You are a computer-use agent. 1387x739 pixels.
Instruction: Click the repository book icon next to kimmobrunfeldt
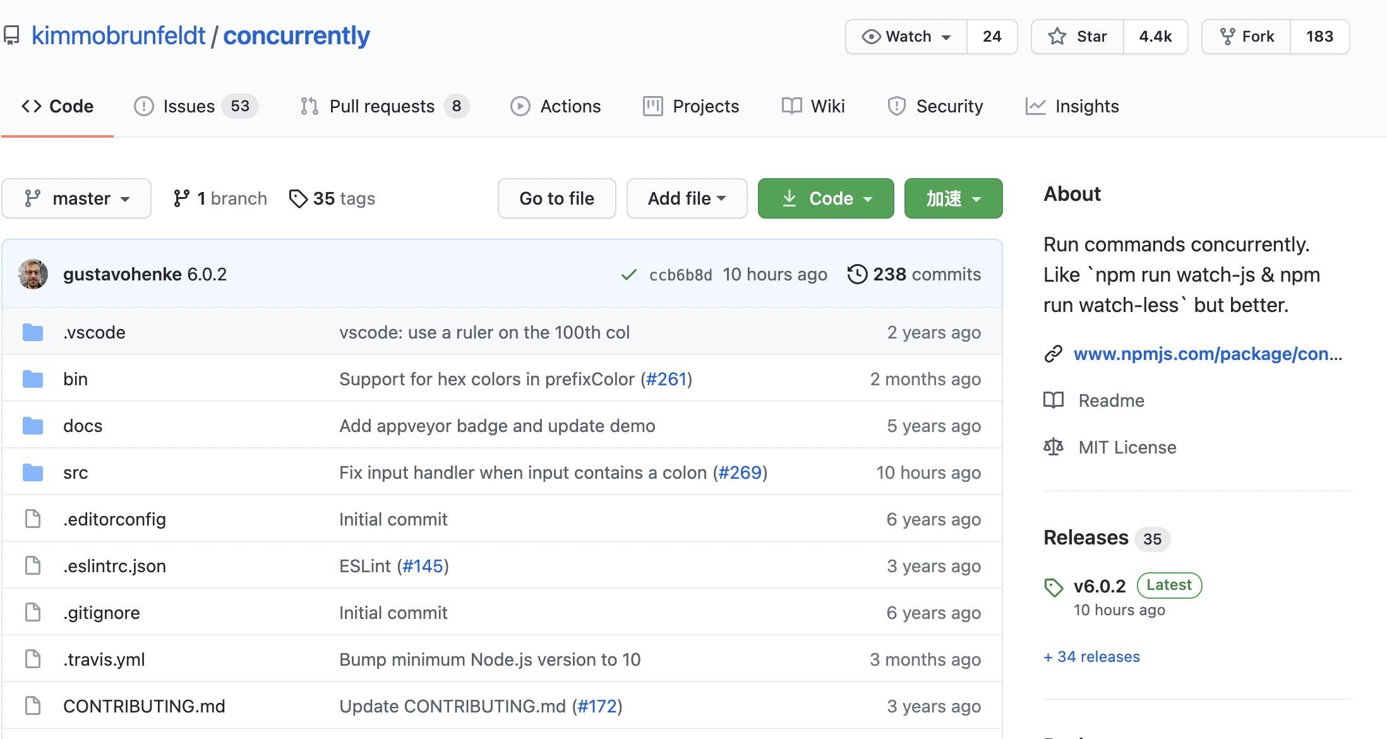coord(13,36)
